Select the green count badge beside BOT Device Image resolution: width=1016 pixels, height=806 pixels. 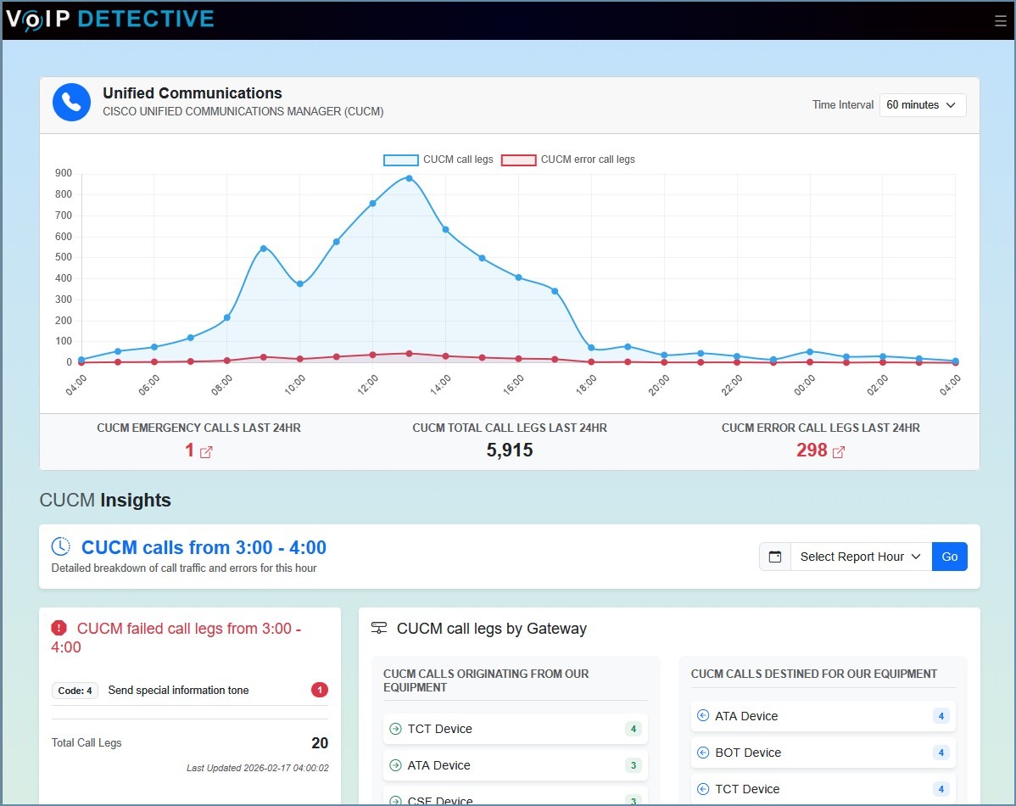coord(941,753)
